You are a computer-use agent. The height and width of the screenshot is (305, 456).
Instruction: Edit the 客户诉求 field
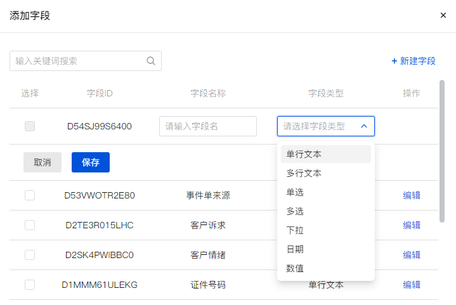pos(412,225)
